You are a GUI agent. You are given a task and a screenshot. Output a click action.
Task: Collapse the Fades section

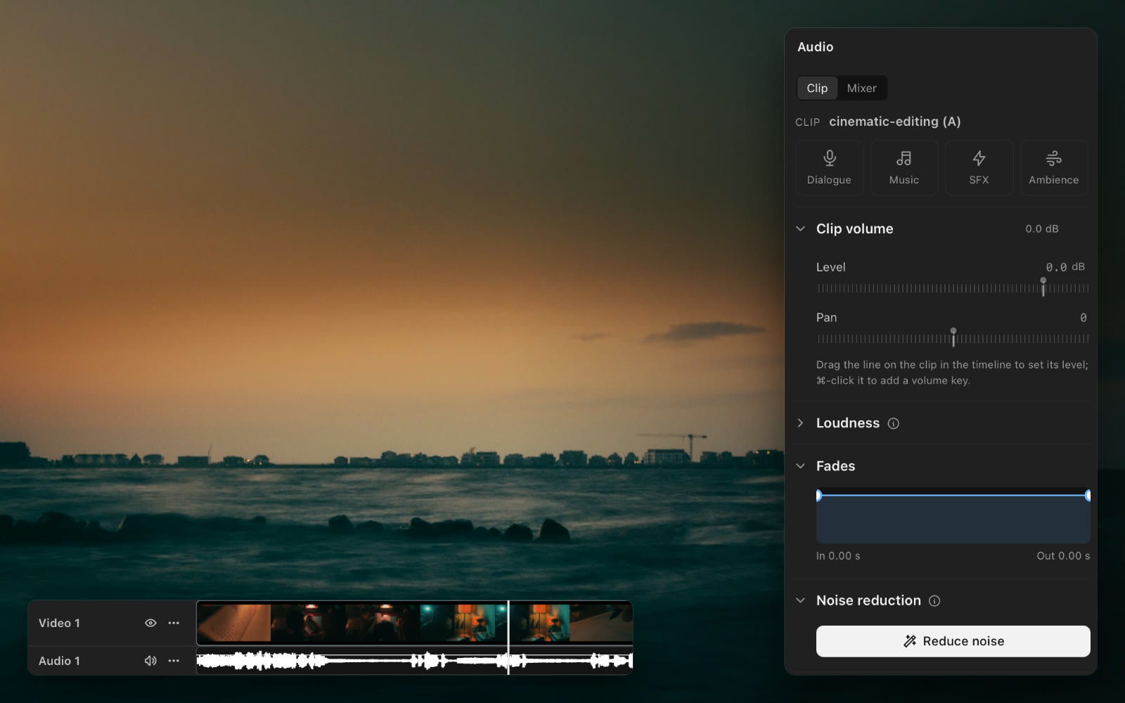click(800, 466)
